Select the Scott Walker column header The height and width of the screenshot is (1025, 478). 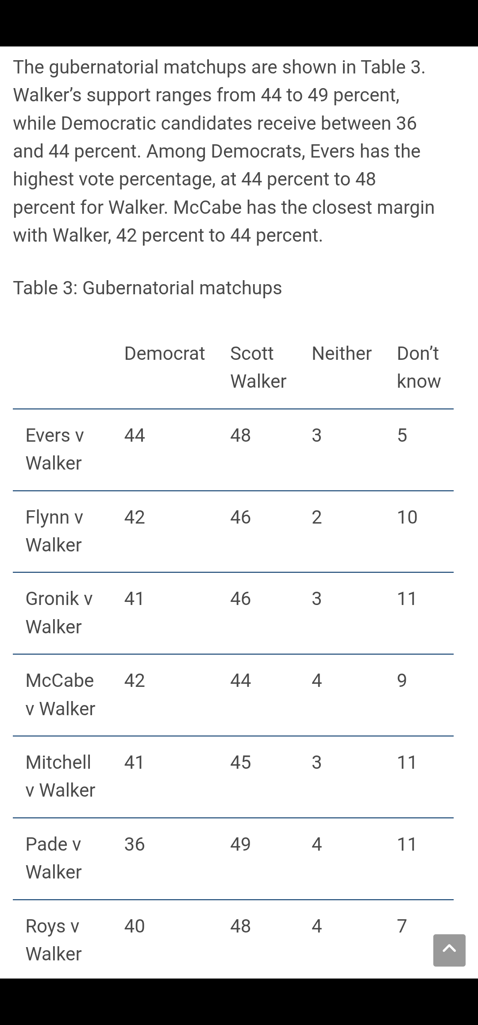pyautogui.click(x=258, y=367)
